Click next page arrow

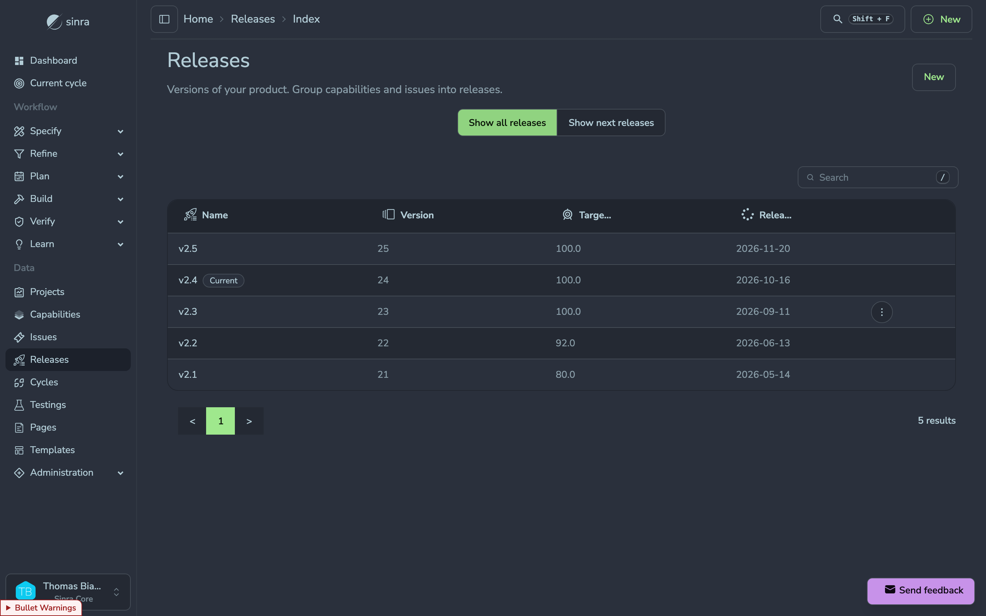pos(249,421)
